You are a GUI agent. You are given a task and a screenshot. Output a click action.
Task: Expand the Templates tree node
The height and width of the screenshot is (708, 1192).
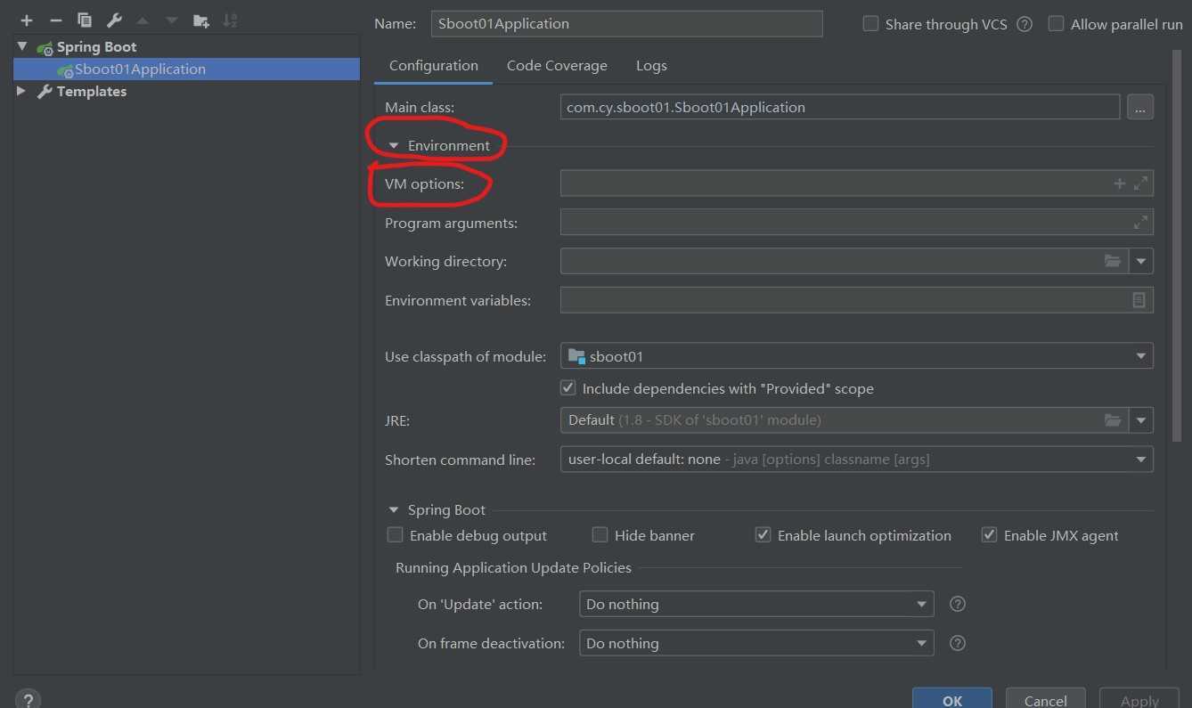pyautogui.click(x=21, y=91)
